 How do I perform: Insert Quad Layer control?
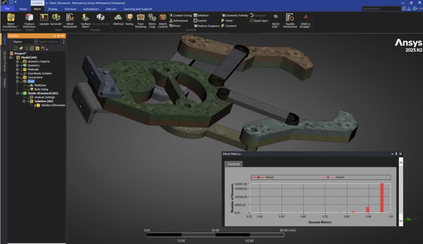tap(259, 21)
